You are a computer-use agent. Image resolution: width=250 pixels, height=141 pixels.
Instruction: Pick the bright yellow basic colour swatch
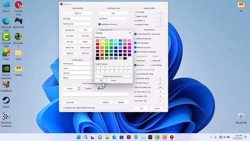[102, 44]
